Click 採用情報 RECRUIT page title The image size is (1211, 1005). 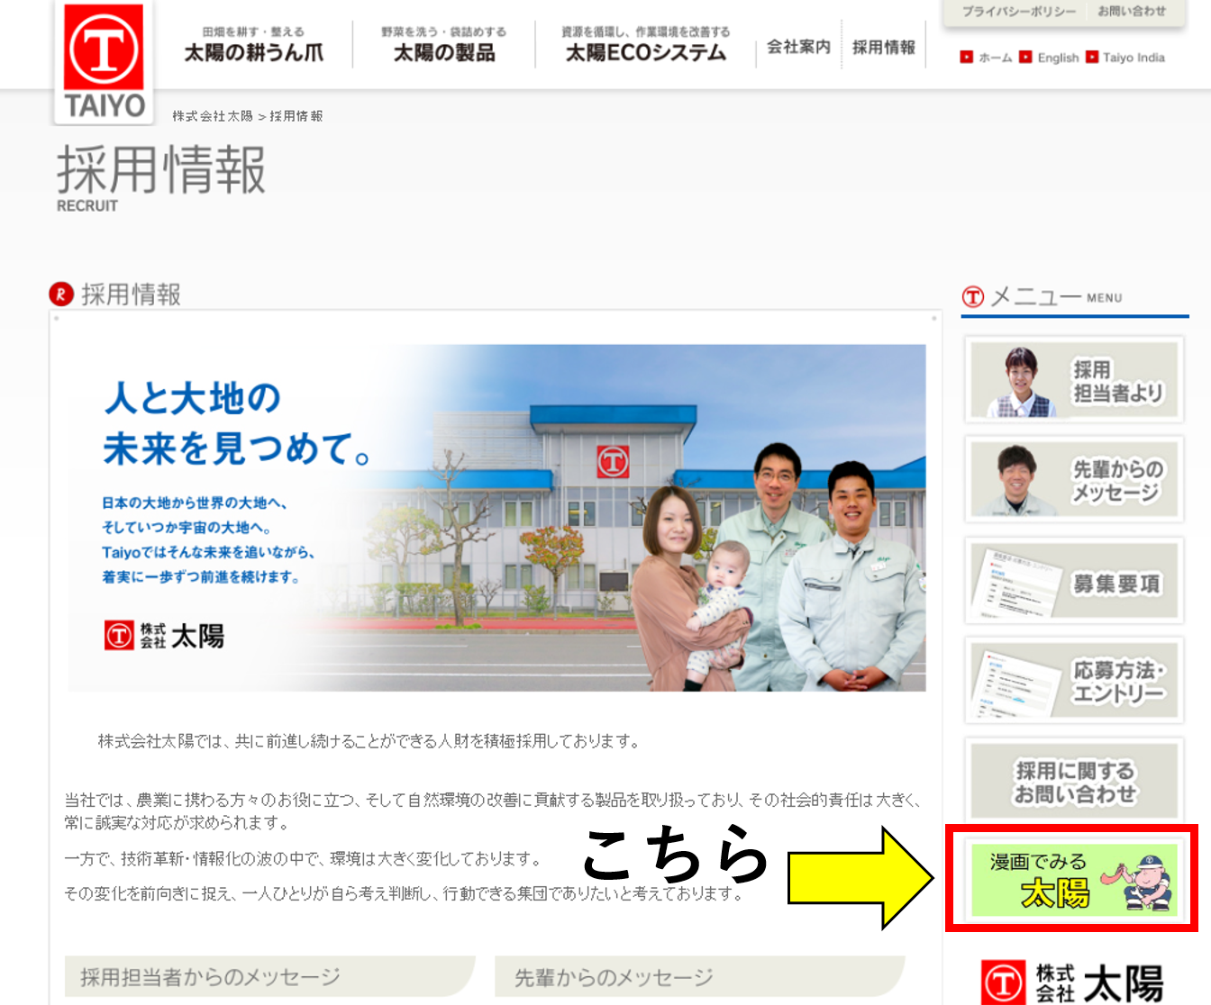(161, 178)
